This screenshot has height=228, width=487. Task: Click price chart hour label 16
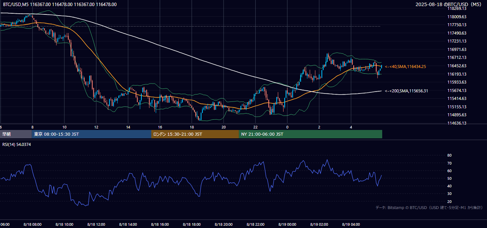coord(160,127)
